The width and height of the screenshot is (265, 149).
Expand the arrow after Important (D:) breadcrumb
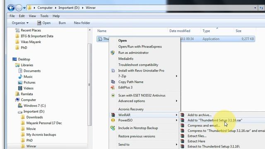coord(83,8)
